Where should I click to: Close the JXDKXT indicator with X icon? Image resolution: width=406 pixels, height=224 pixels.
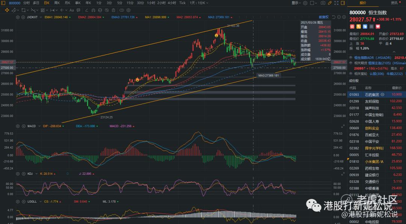pyautogui.click(x=23, y=17)
